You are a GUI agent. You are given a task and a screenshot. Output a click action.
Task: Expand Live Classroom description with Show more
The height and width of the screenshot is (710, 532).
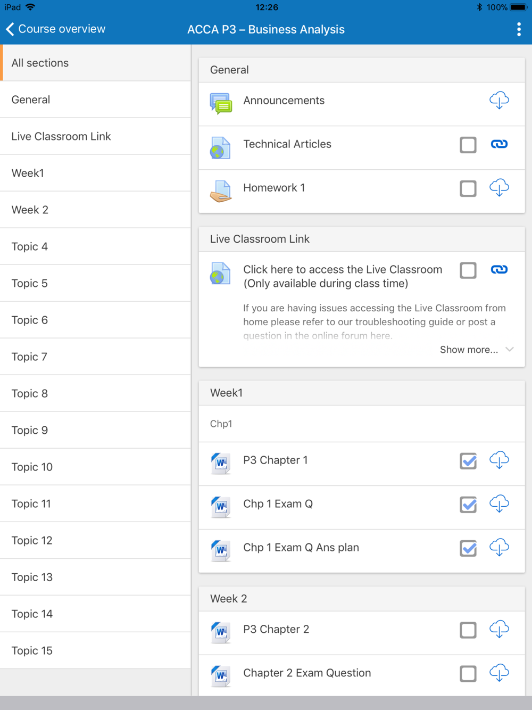476,350
